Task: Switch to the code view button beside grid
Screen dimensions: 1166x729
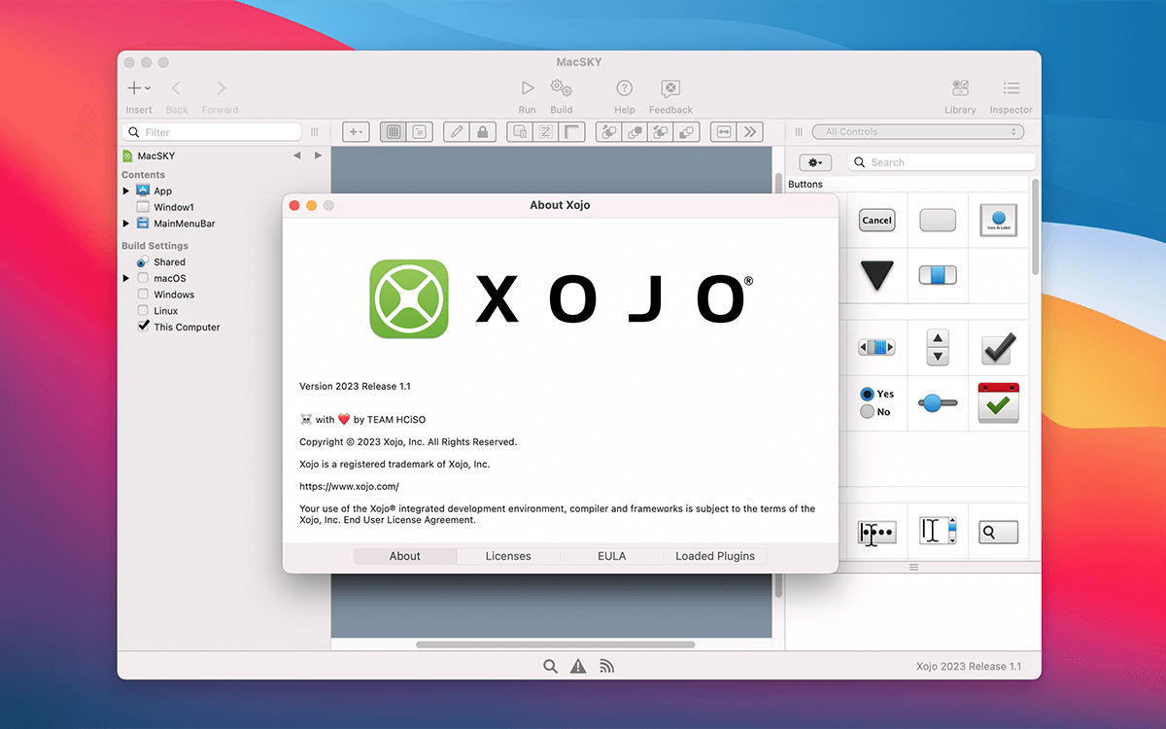Action: tap(420, 132)
